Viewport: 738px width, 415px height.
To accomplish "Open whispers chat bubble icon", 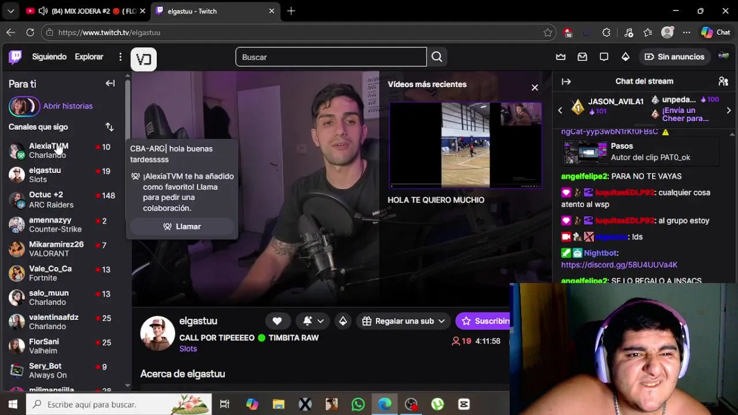I will coord(604,56).
